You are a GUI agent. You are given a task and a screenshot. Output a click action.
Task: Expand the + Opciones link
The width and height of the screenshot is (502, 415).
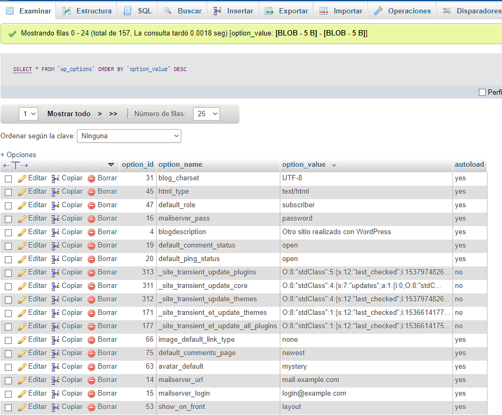tap(18, 154)
